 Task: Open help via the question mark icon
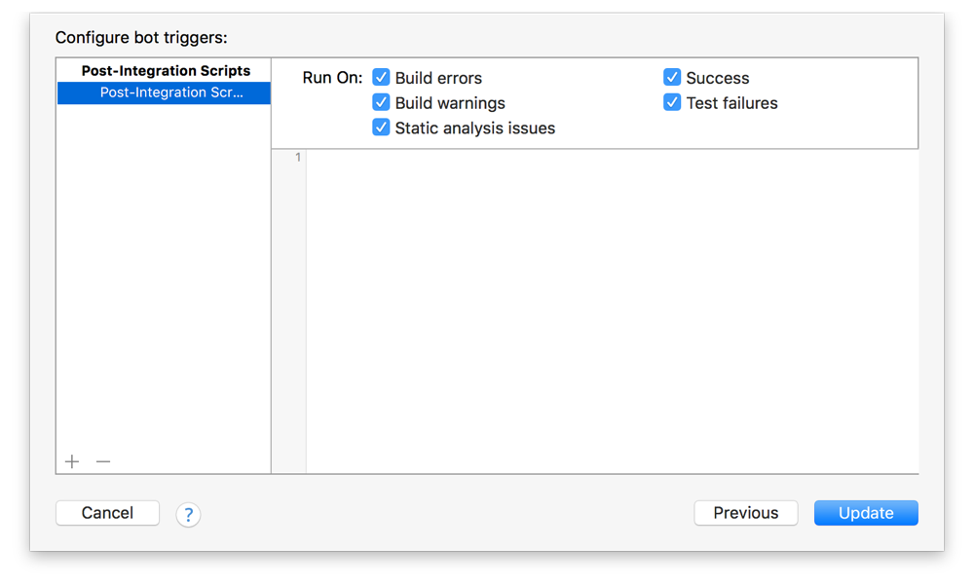tap(188, 515)
